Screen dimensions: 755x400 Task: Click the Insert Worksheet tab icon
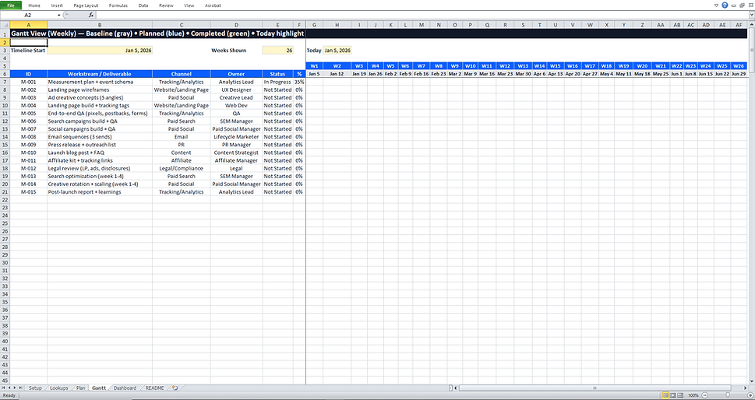(175, 388)
